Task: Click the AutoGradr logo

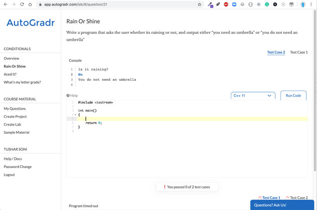Action: (x=31, y=23)
